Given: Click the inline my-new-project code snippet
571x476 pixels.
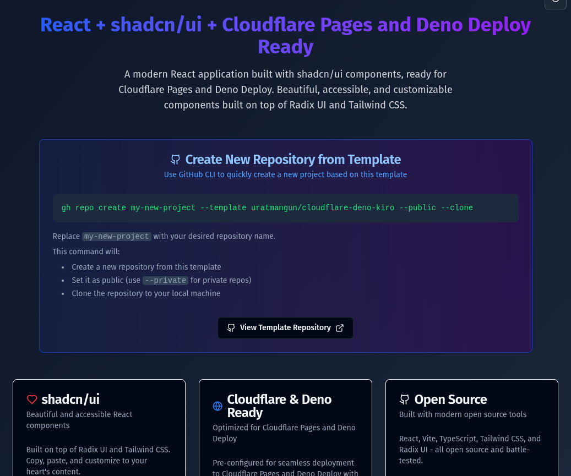Looking at the screenshot, I should click(x=117, y=236).
